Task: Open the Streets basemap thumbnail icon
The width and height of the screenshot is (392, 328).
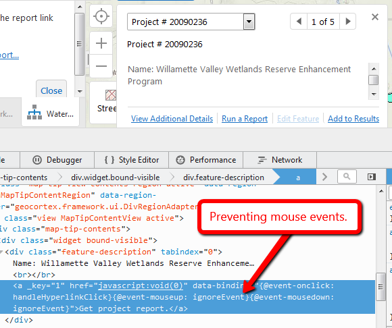Action: [111, 95]
